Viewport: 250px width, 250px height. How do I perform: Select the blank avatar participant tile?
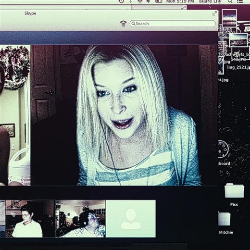pyautogui.click(x=131, y=219)
